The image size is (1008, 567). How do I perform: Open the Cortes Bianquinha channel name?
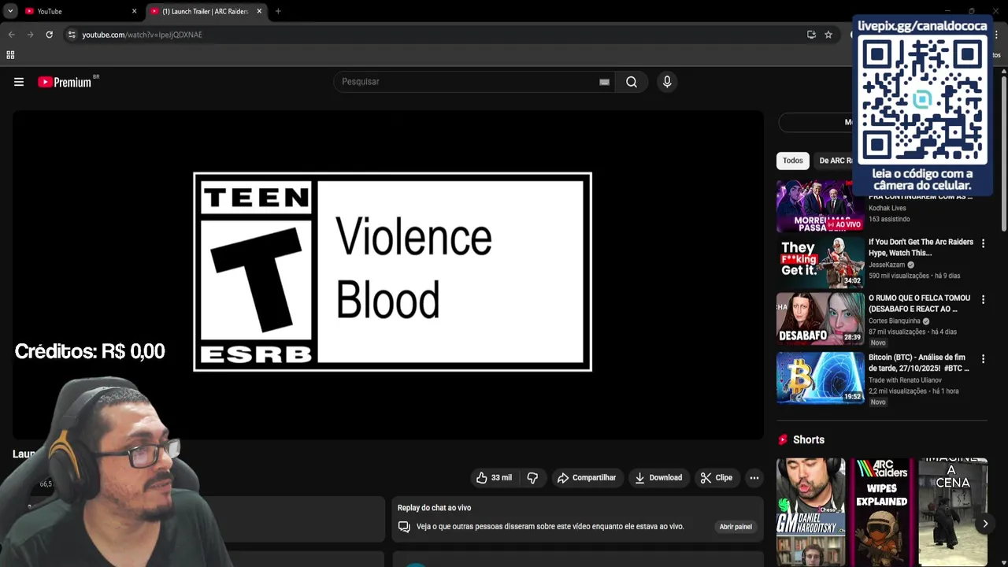[895, 321]
